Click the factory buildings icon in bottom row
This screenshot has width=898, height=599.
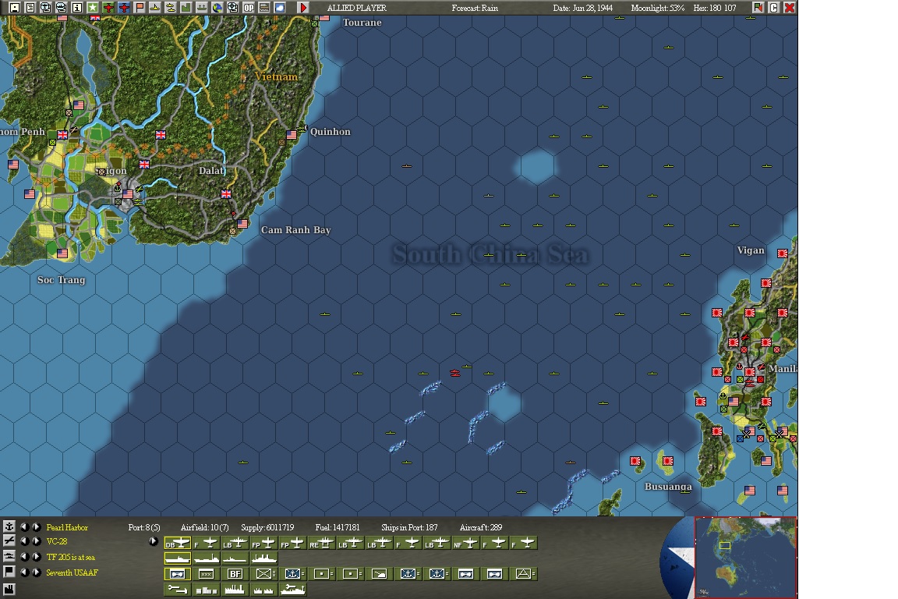[235, 590]
